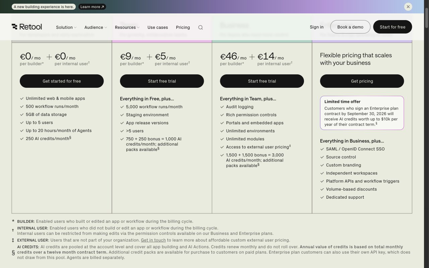Viewport: 429px width, 268px height.
Task: Click checkmark beside SAML / OpenID Connect SSO
Action: click(x=322, y=149)
